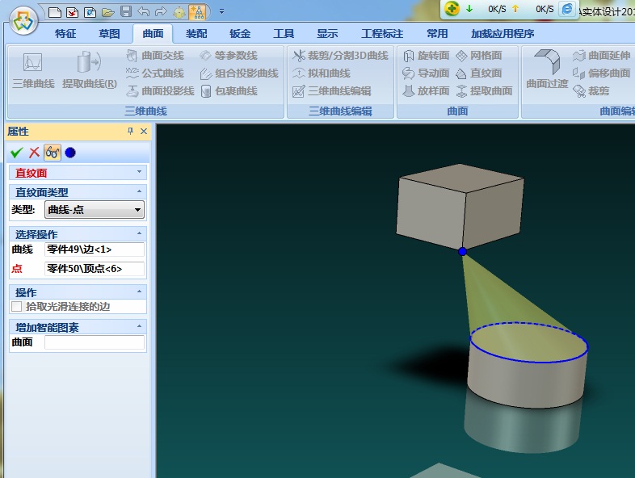Collapse the 选择操作 section
The image size is (635, 478).
[139, 234]
